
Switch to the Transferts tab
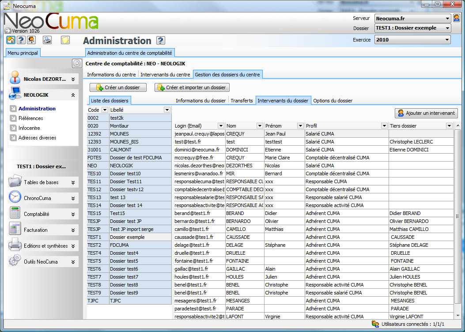(x=242, y=101)
